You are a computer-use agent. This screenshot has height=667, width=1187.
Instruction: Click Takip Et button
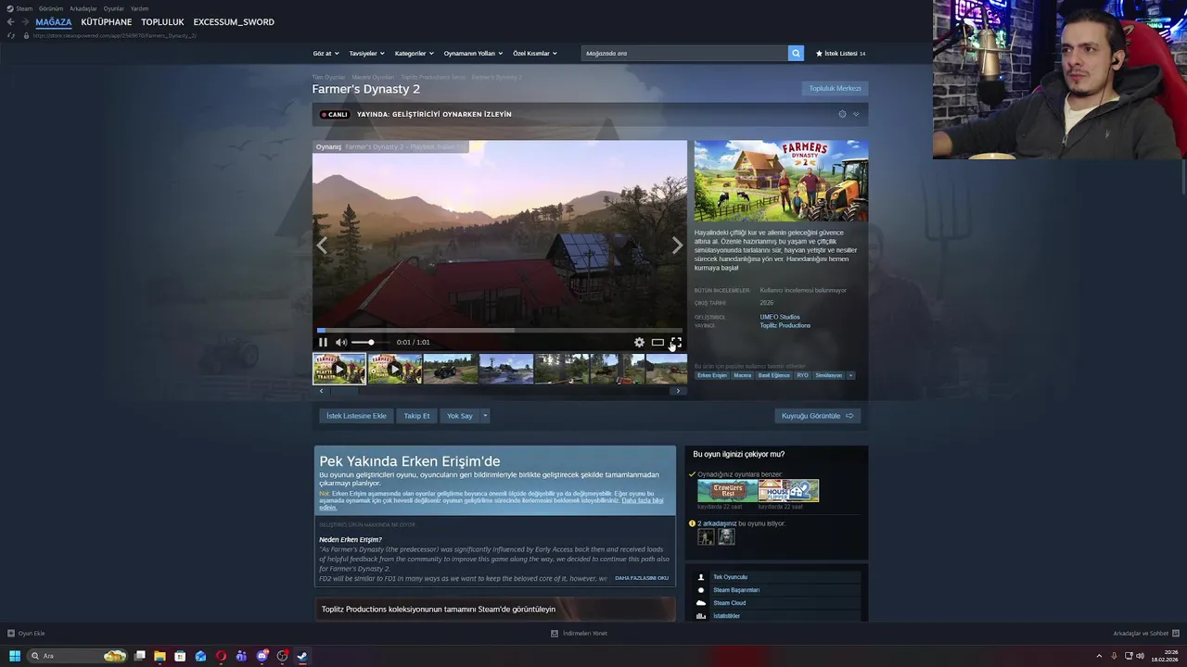416,416
